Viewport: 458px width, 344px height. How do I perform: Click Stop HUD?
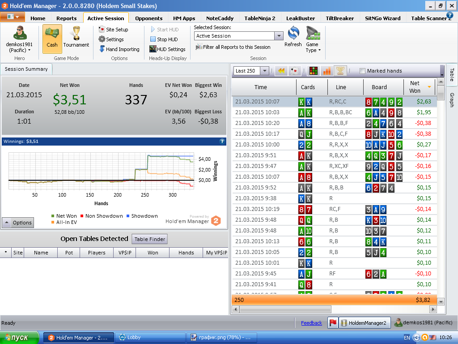click(x=164, y=39)
